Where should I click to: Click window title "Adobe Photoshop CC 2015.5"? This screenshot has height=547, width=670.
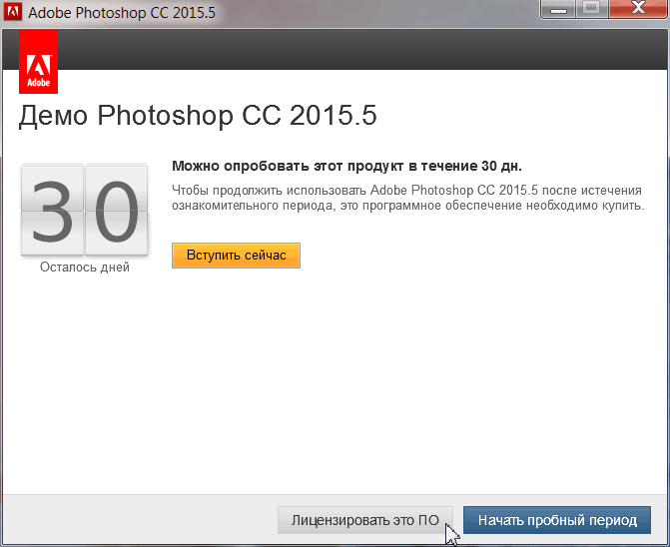pyautogui.click(x=122, y=12)
